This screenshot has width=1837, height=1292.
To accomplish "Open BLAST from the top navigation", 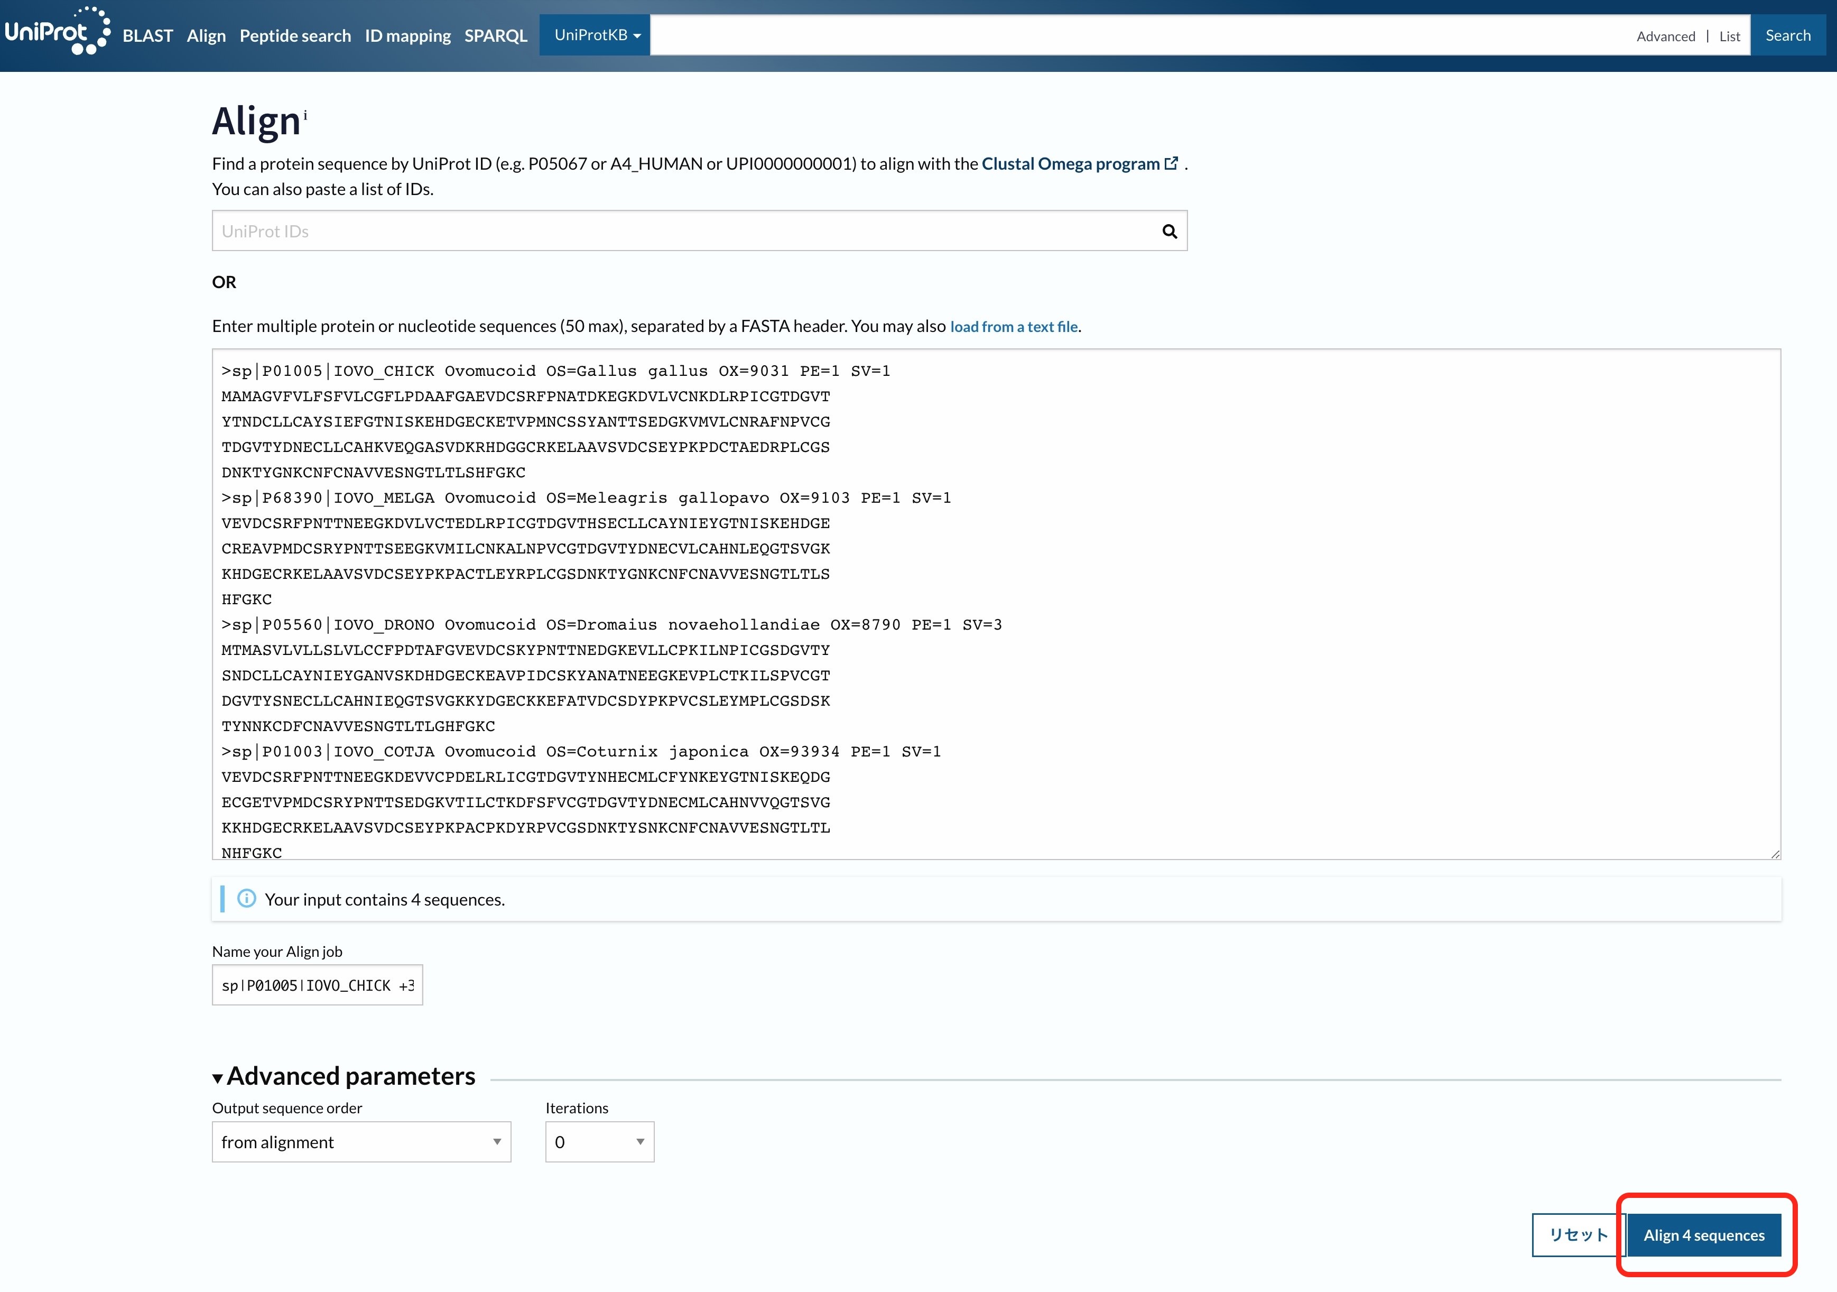I will [x=147, y=36].
